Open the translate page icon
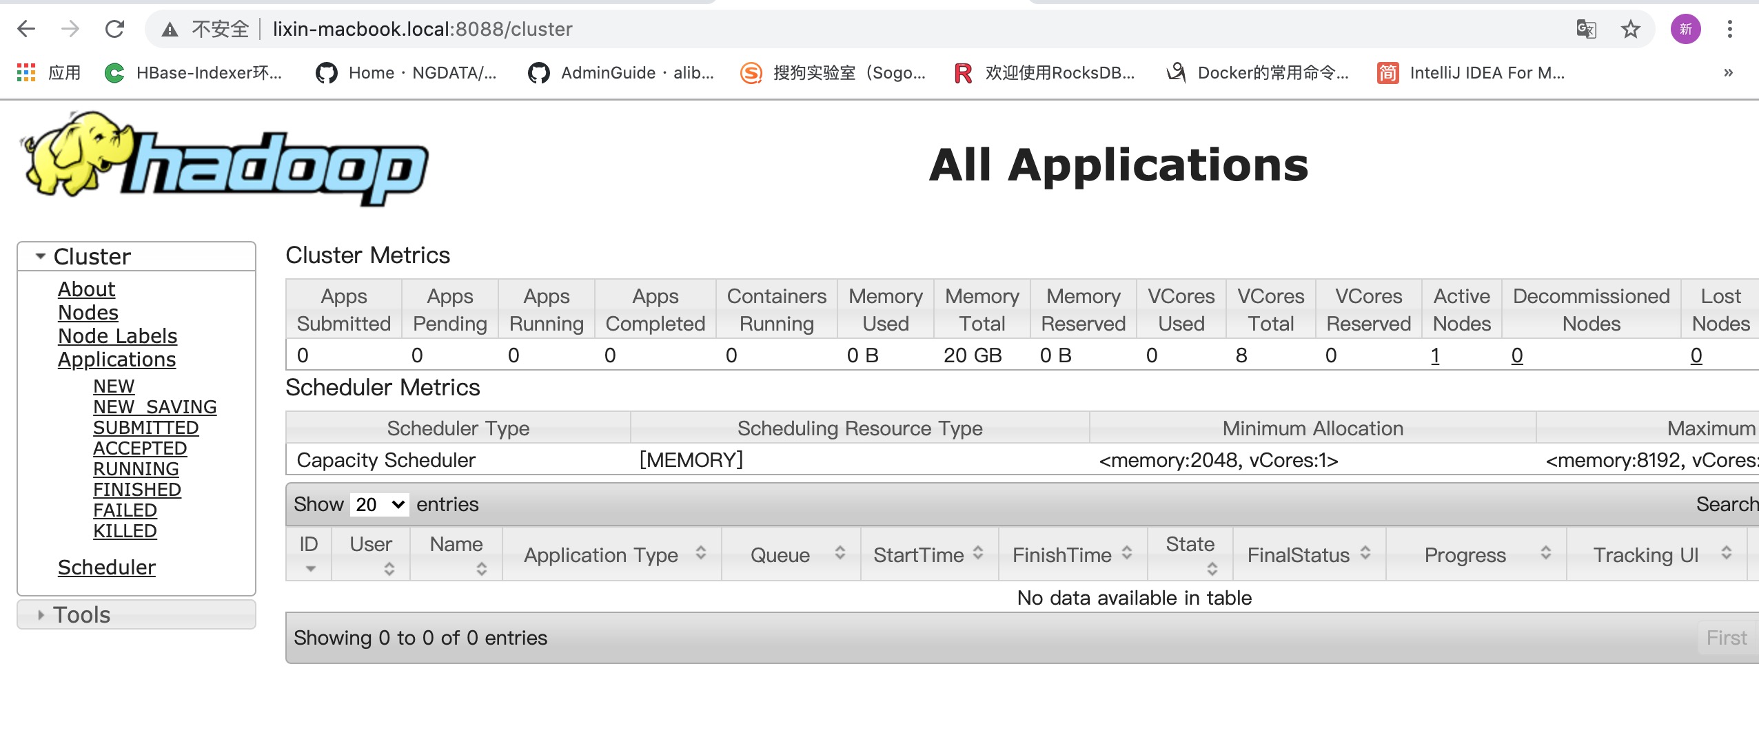 click(x=1586, y=29)
